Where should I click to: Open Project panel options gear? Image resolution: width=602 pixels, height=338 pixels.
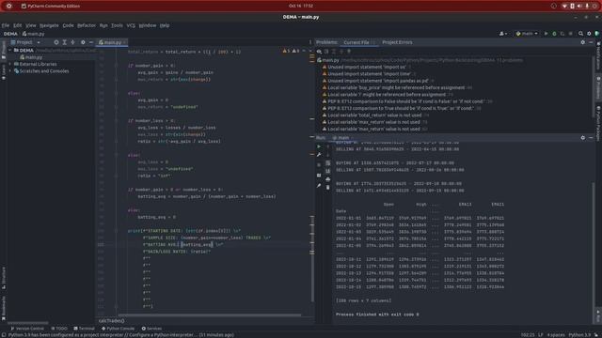(x=83, y=42)
